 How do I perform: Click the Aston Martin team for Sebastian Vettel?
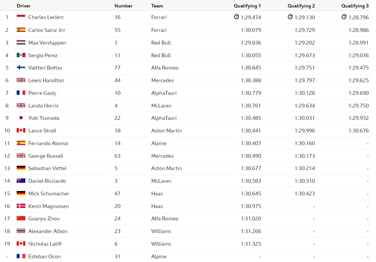pyautogui.click(x=167, y=168)
